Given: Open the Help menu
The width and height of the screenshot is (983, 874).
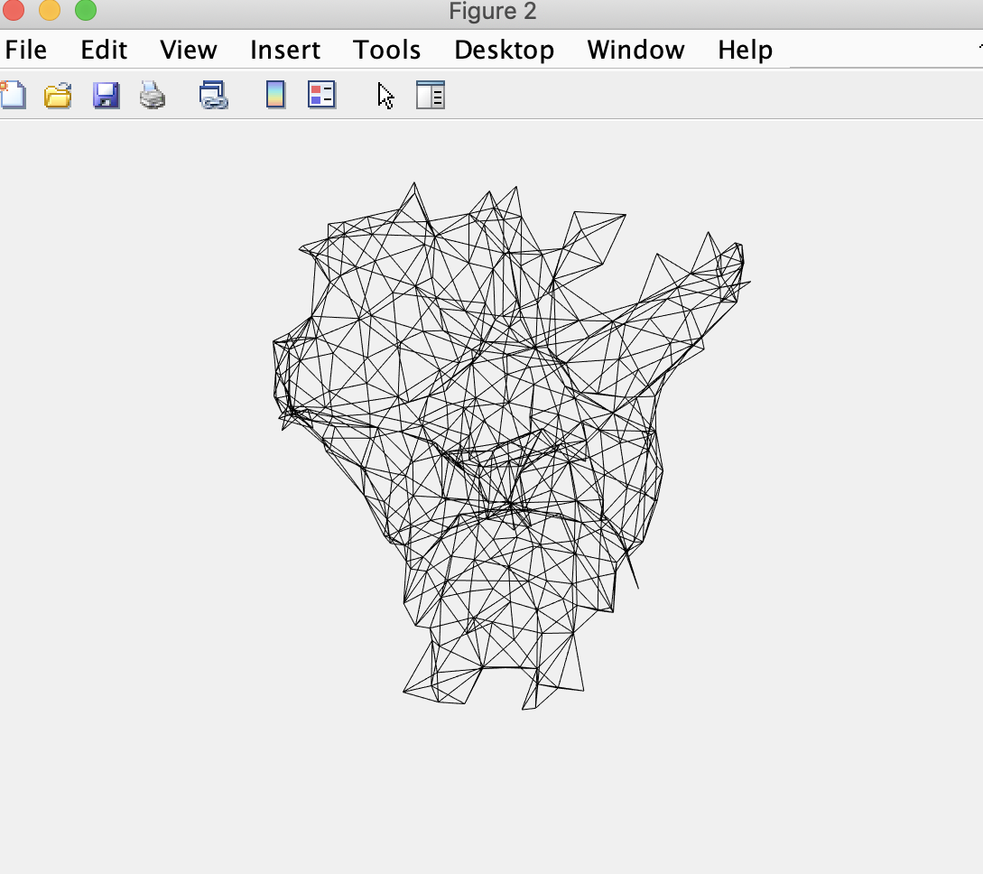Looking at the screenshot, I should 745,50.
